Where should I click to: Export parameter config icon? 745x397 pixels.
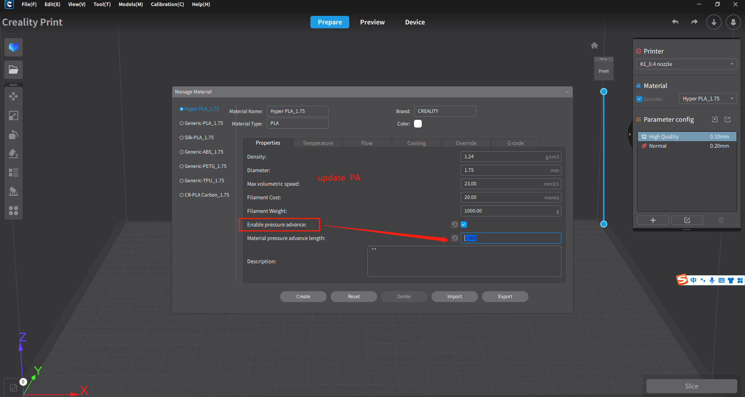728,119
